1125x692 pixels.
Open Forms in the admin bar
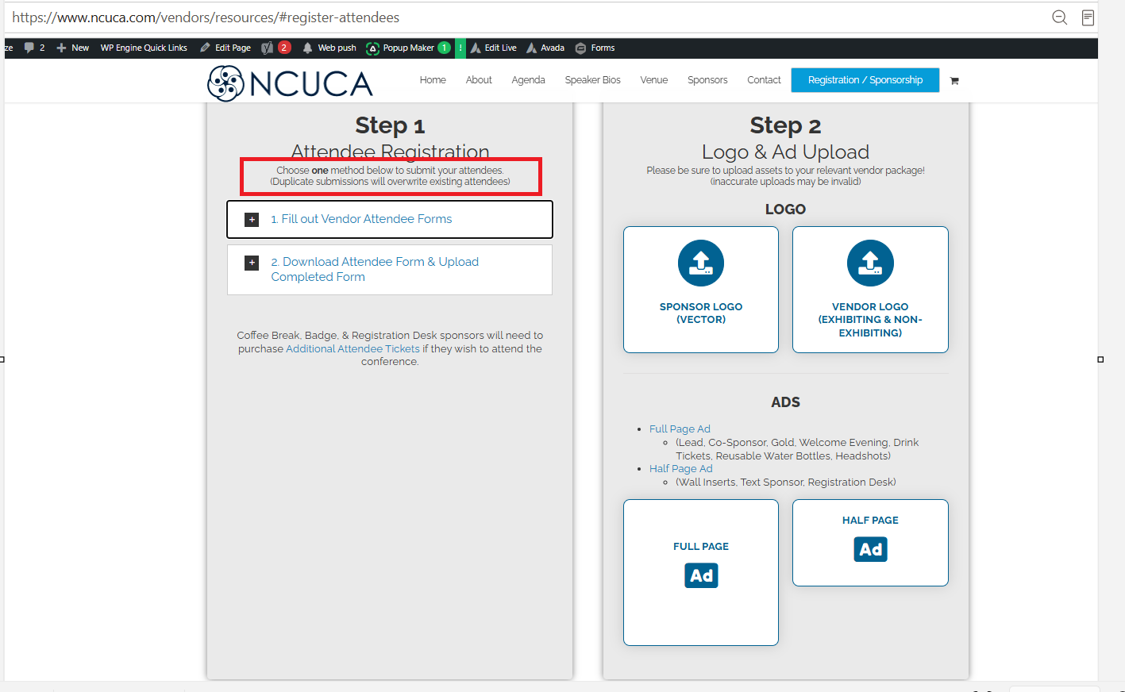click(595, 48)
